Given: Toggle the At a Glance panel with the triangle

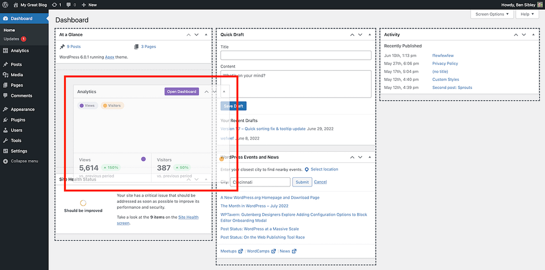Looking at the screenshot, I should (206, 35).
